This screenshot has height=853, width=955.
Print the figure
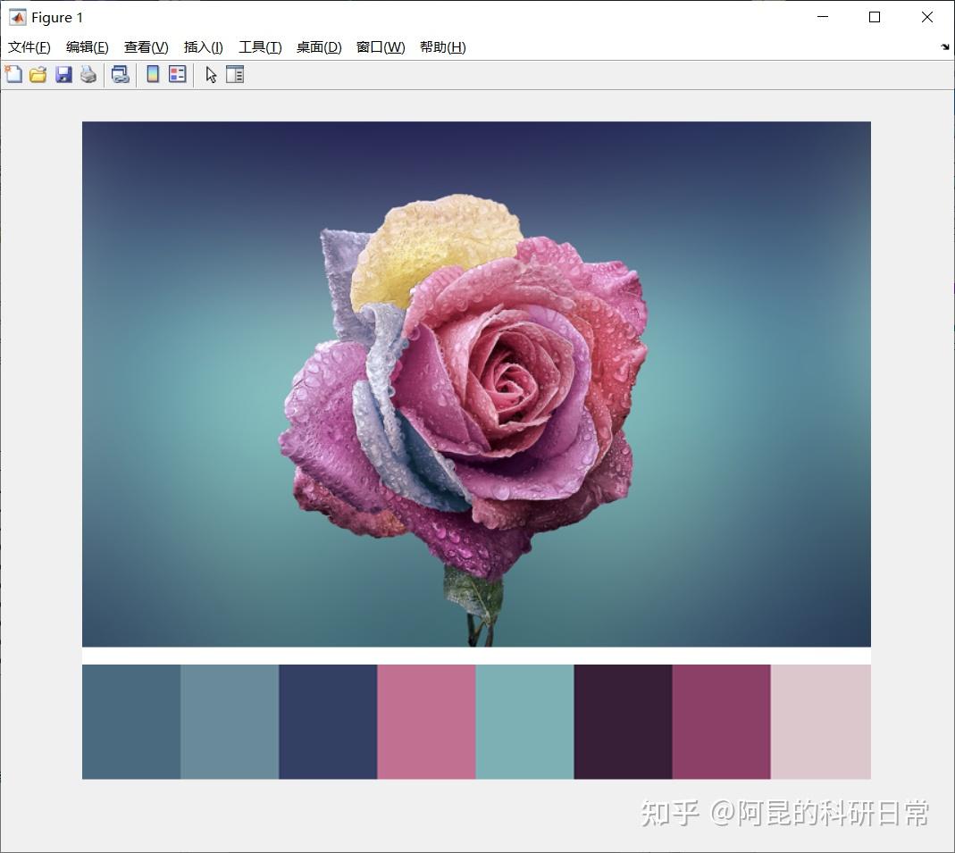click(88, 74)
